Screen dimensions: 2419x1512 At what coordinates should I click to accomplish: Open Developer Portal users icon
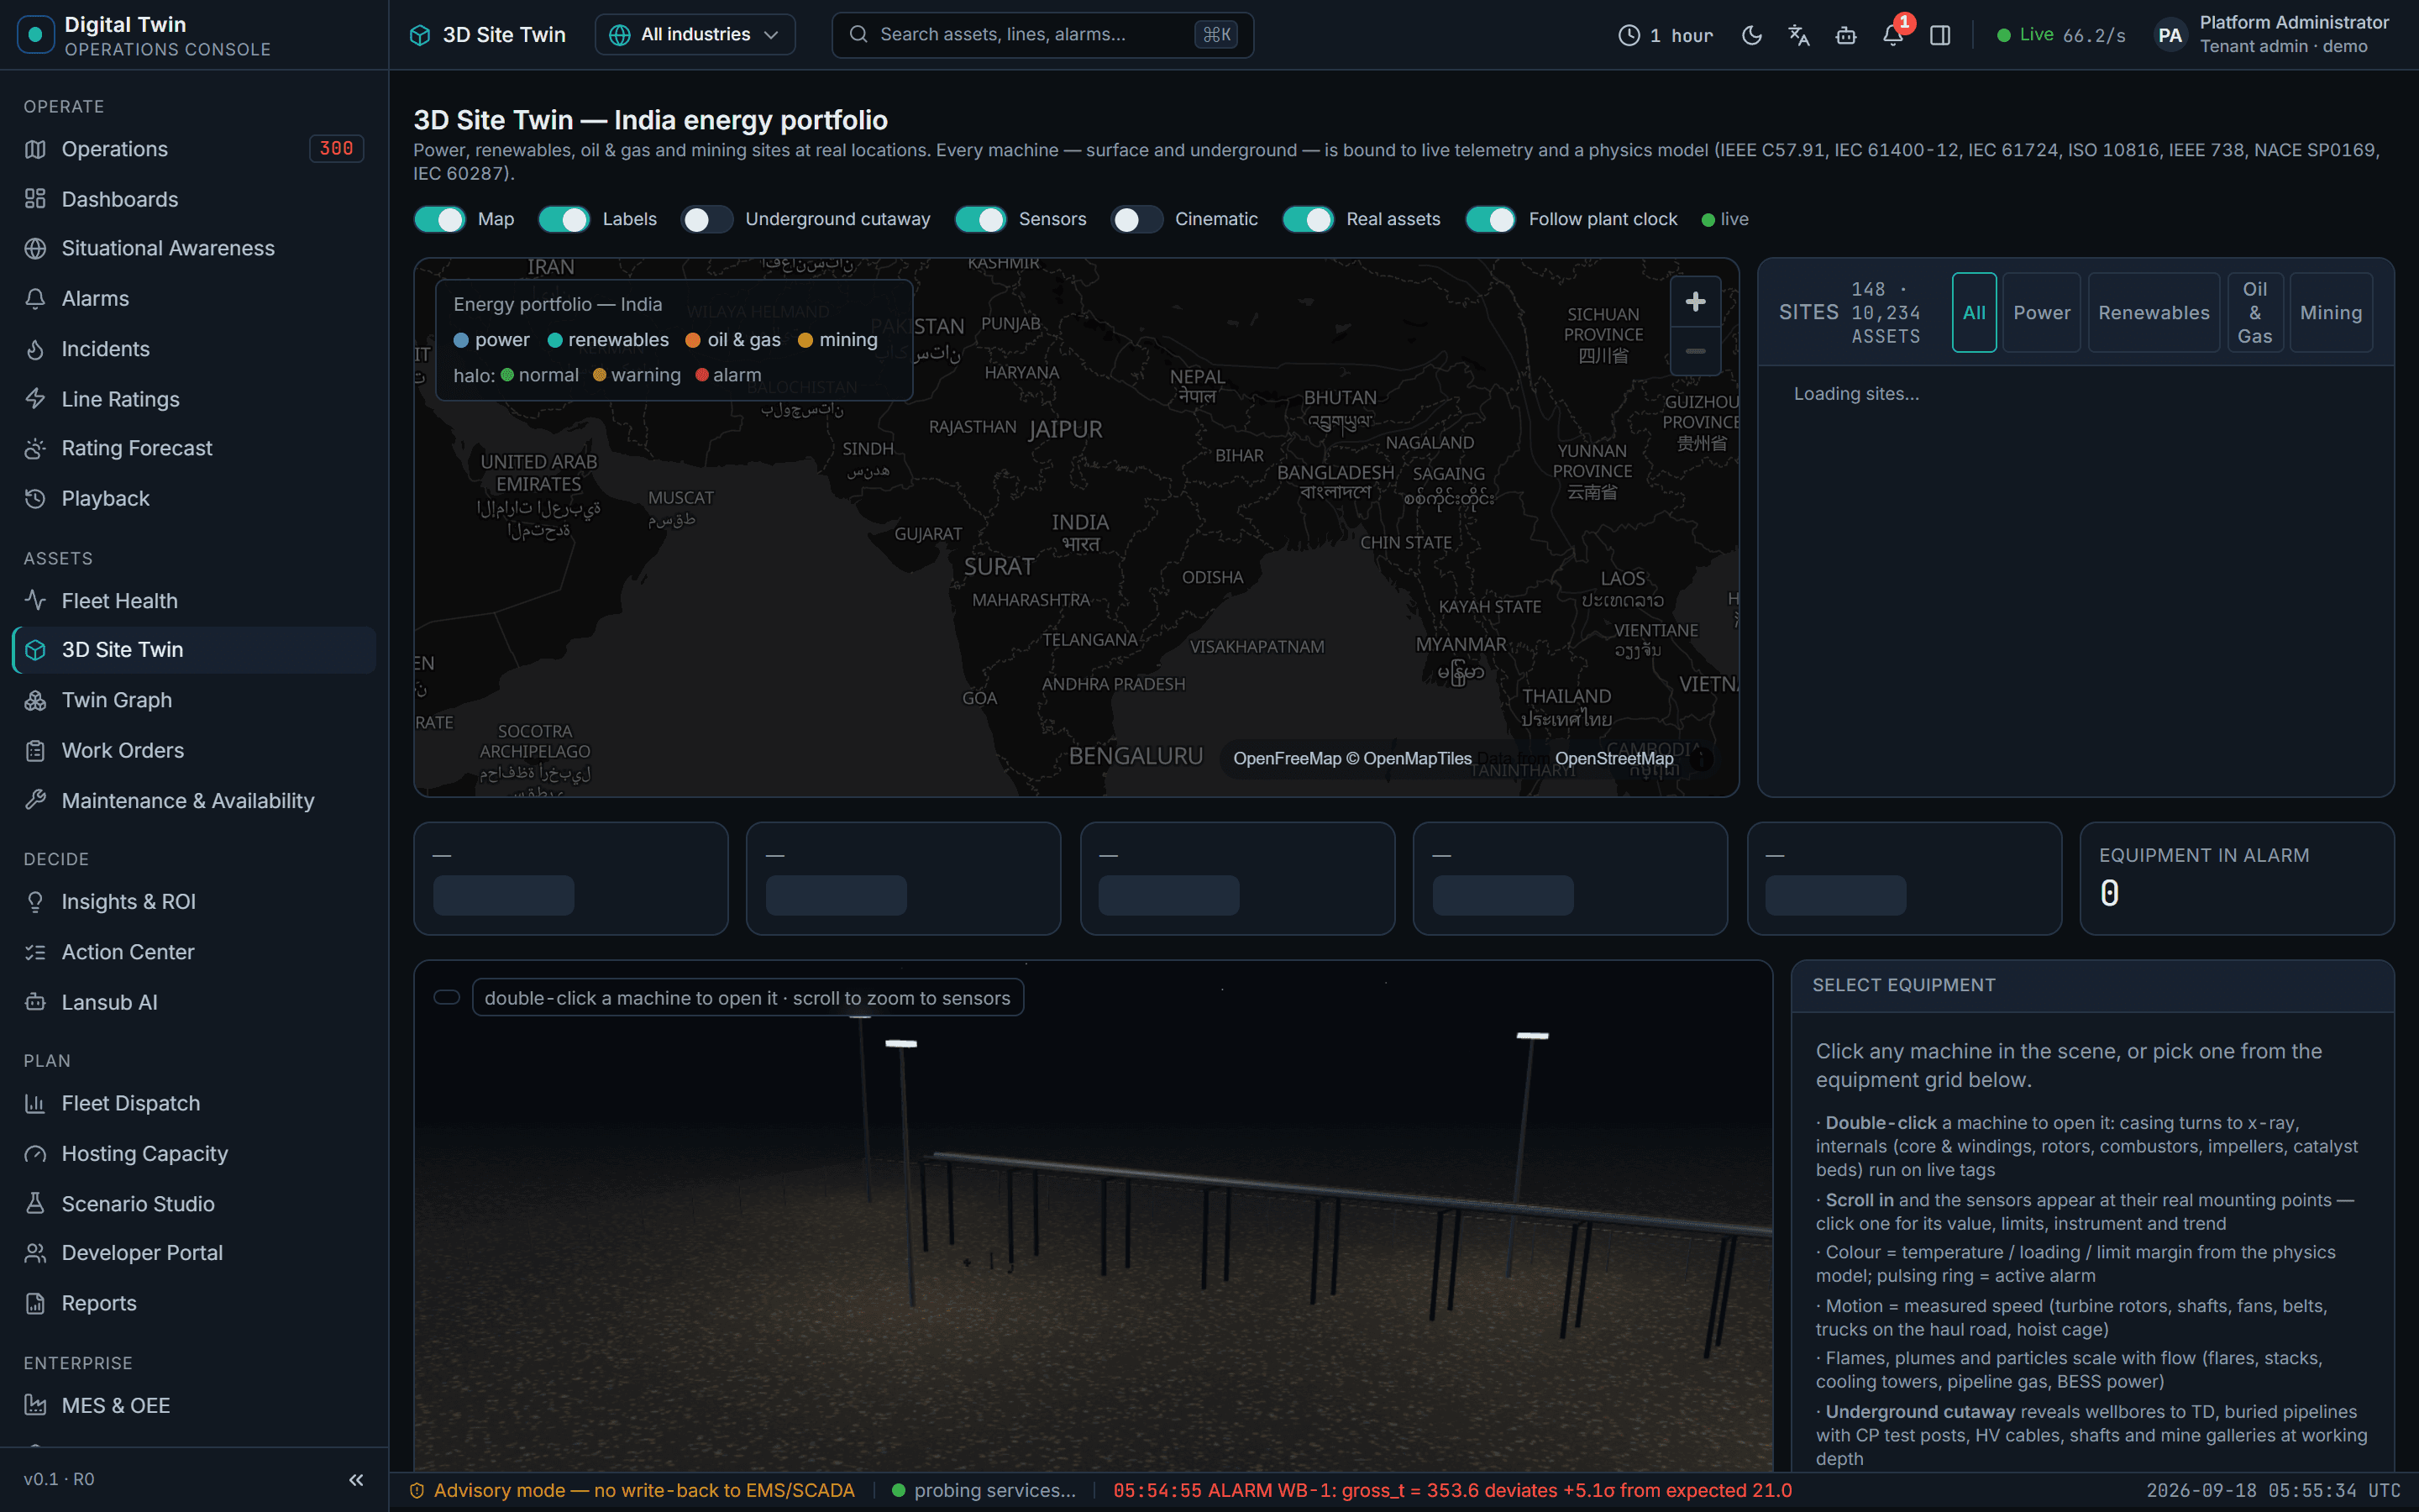[x=36, y=1252]
